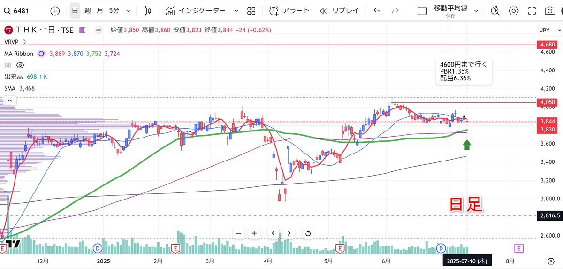Toggle the flag marker next to THK symbol

[82, 30]
